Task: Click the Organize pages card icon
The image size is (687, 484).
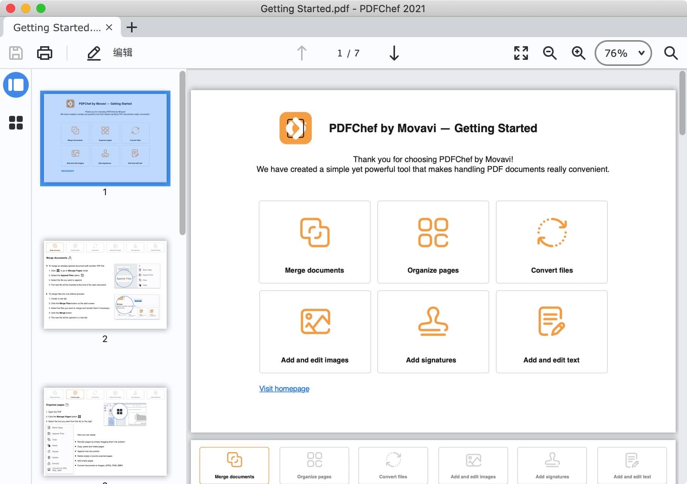Action: [x=433, y=233]
